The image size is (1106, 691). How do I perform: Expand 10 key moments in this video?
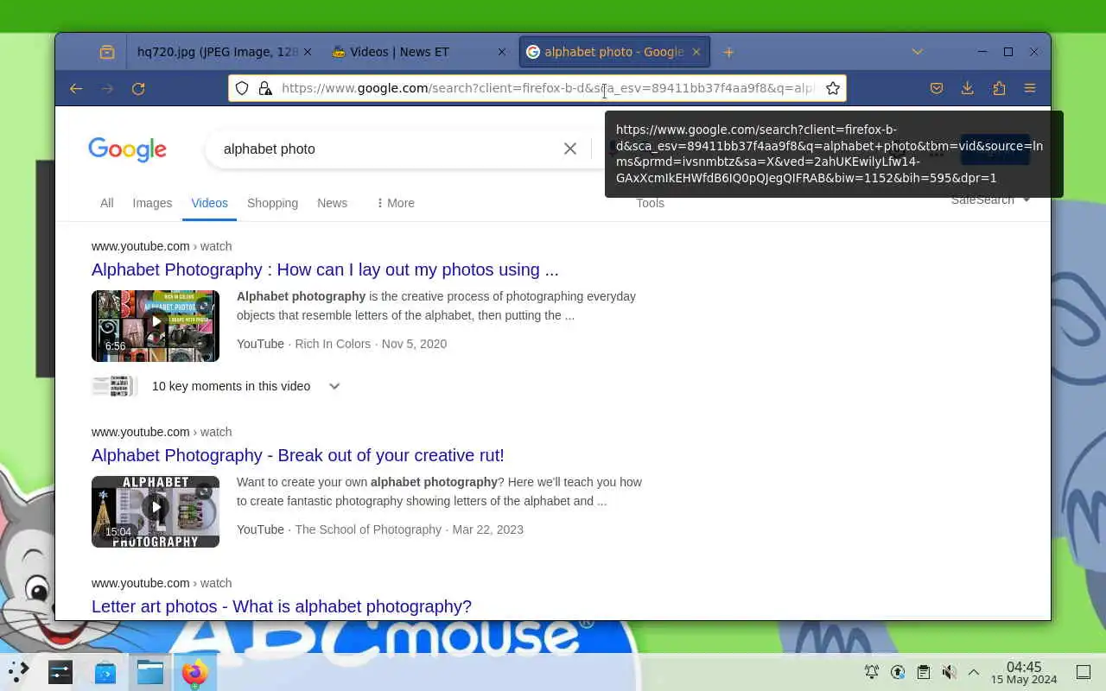point(334,386)
